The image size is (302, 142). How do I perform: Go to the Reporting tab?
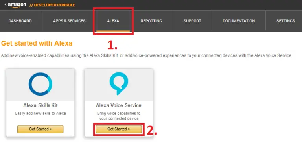pos(151,21)
